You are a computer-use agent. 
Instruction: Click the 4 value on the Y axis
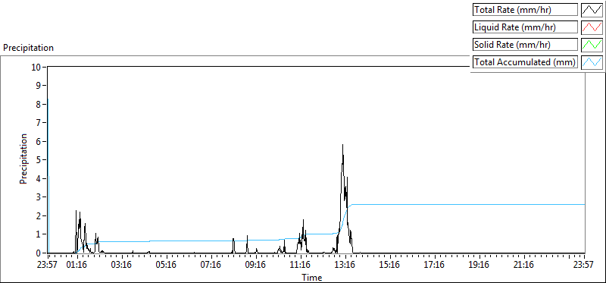(39, 178)
